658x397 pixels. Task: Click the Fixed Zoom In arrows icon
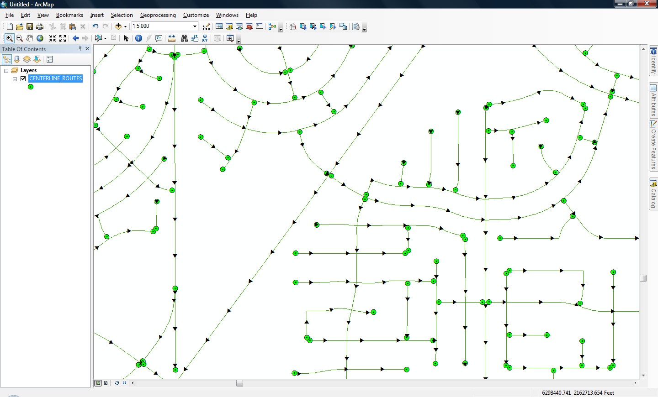coord(53,38)
